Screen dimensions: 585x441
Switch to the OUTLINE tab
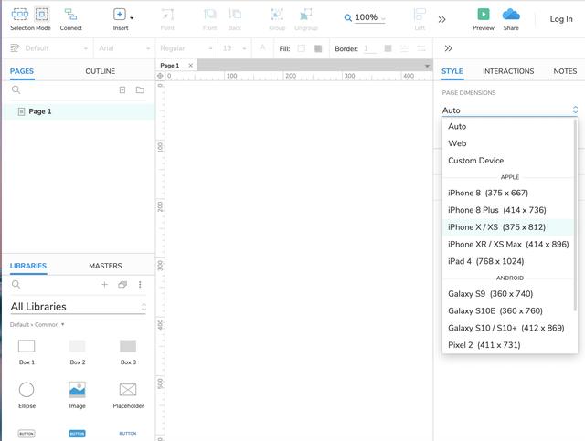100,71
